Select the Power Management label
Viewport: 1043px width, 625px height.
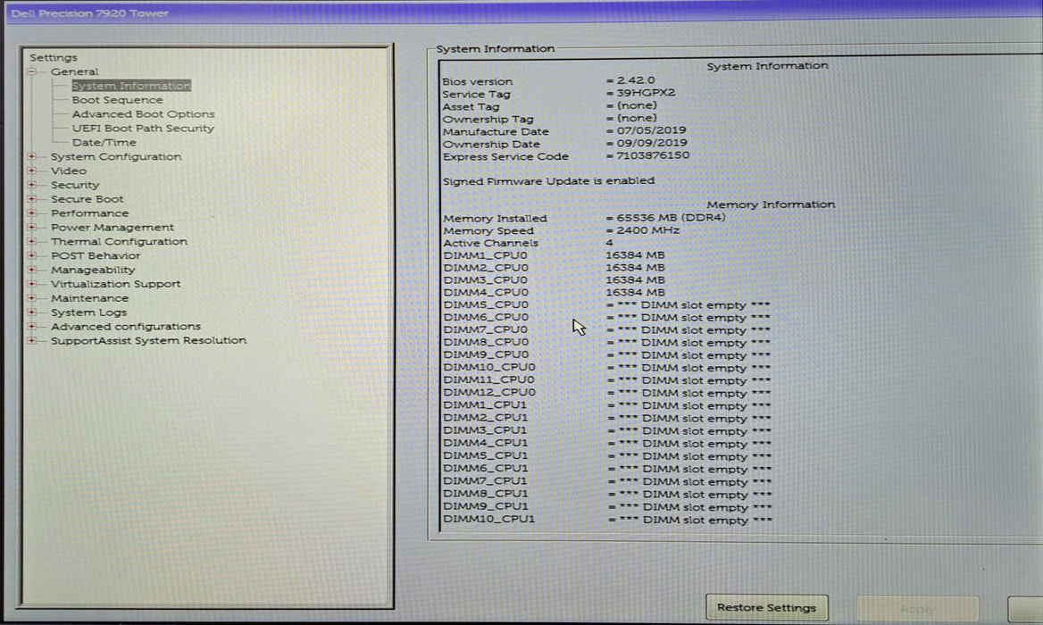[113, 228]
